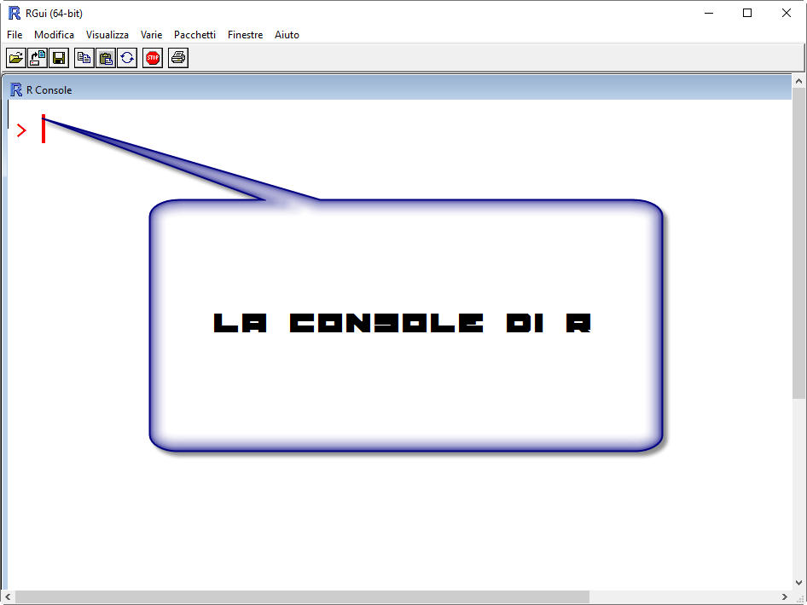Viewport: 807px width, 605px height.
Task: Click the Load workspace toolbar icon
Action: 38,58
